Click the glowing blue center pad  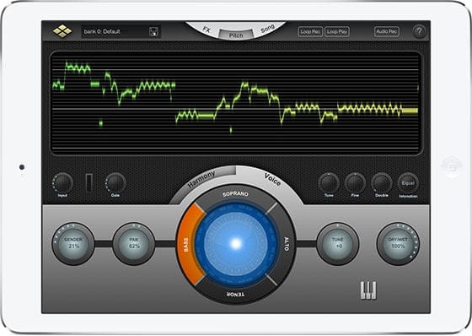tap(236, 244)
